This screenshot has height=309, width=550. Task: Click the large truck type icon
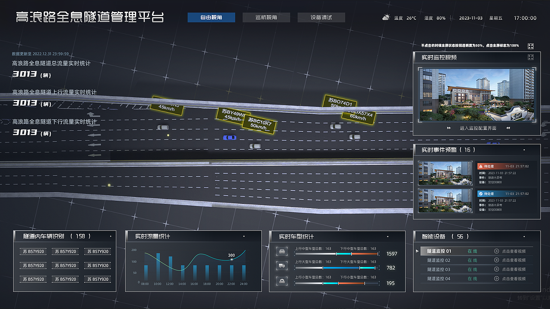tap(281, 266)
